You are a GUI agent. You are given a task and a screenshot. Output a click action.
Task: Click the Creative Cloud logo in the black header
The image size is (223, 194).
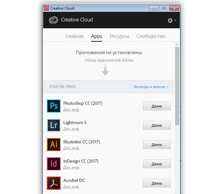click(x=53, y=20)
